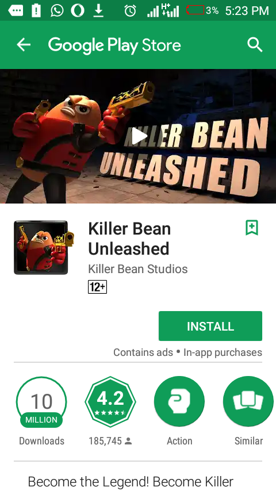Play the Killer Bean Unleashed trailer
Image resolution: width=276 pixels, height=491 pixels.
(x=139, y=136)
